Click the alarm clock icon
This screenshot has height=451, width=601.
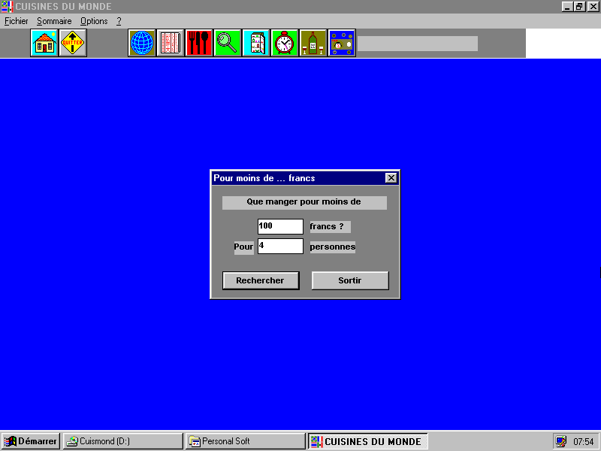(x=285, y=43)
